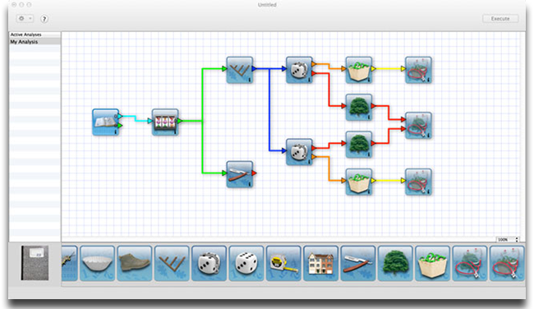Screen dimensions: 534x309
Task: Choose the branching-lines tool in palette
Action: 172,263
